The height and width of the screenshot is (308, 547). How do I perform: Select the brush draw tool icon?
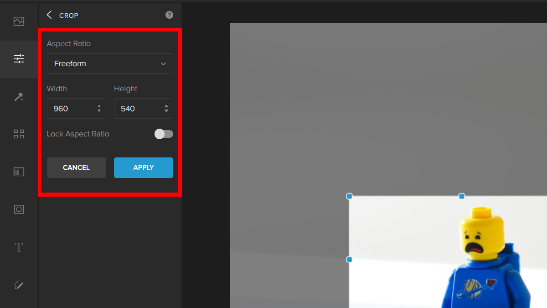click(x=19, y=285)
